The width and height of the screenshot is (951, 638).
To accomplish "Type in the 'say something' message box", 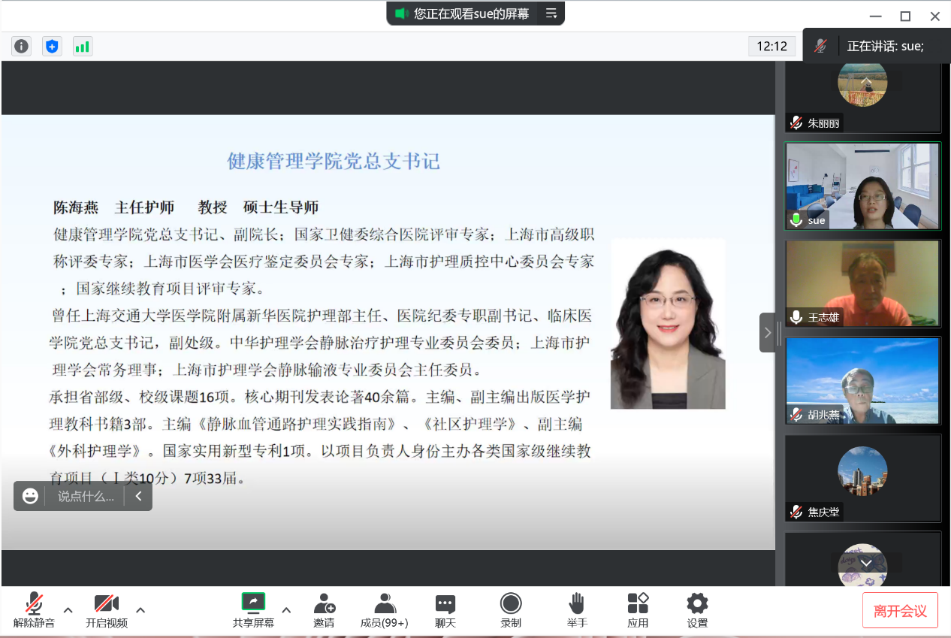I will tap(86, 496).
